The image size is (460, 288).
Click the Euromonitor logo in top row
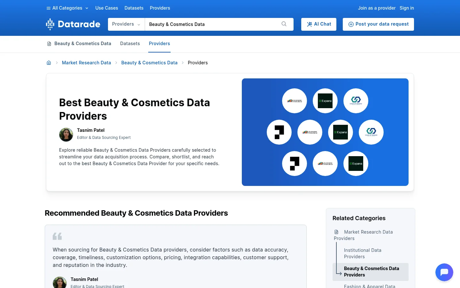click(295, 101)
